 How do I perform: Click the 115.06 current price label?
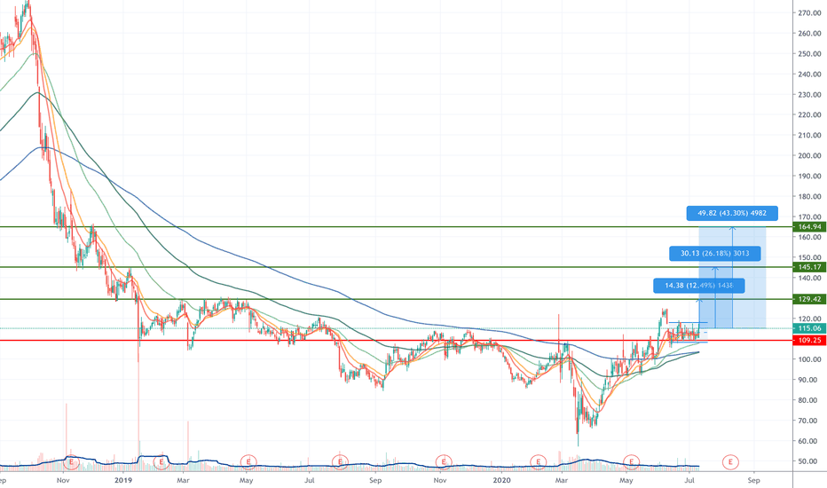(x=809, y=328)
